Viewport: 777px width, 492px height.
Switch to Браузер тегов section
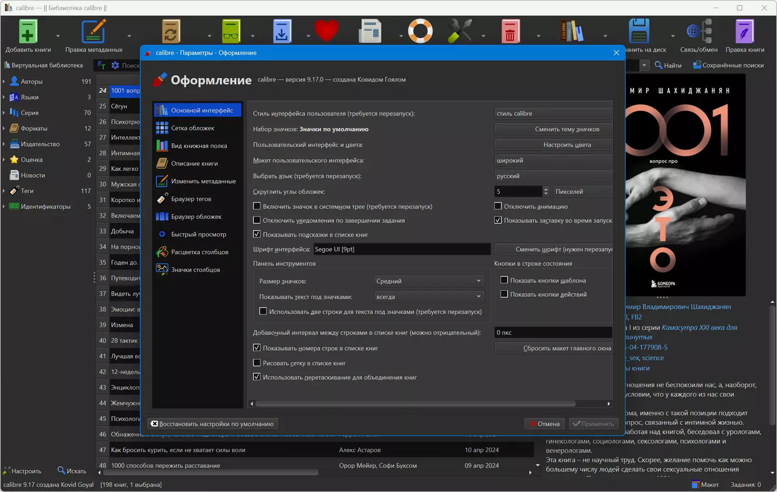click(198, 199)
